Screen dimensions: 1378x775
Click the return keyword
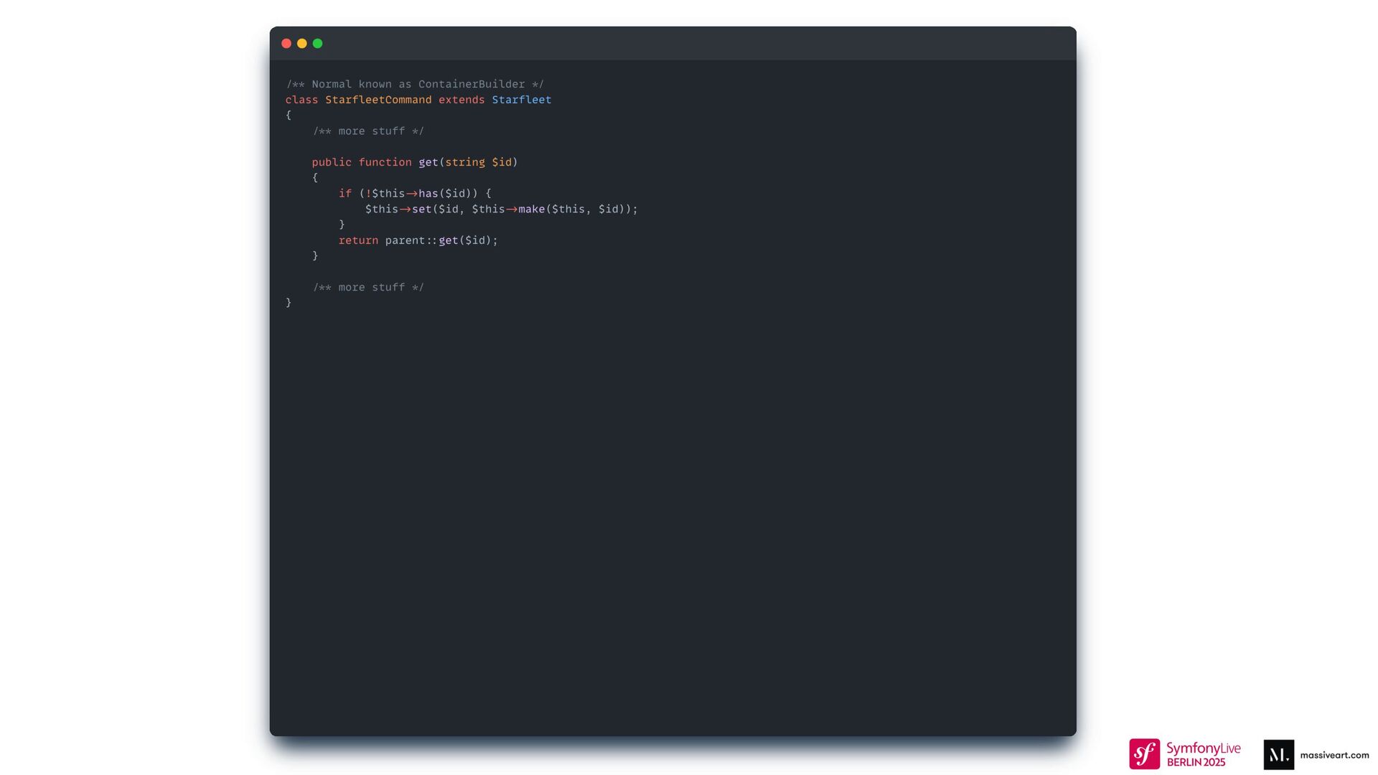358,240
